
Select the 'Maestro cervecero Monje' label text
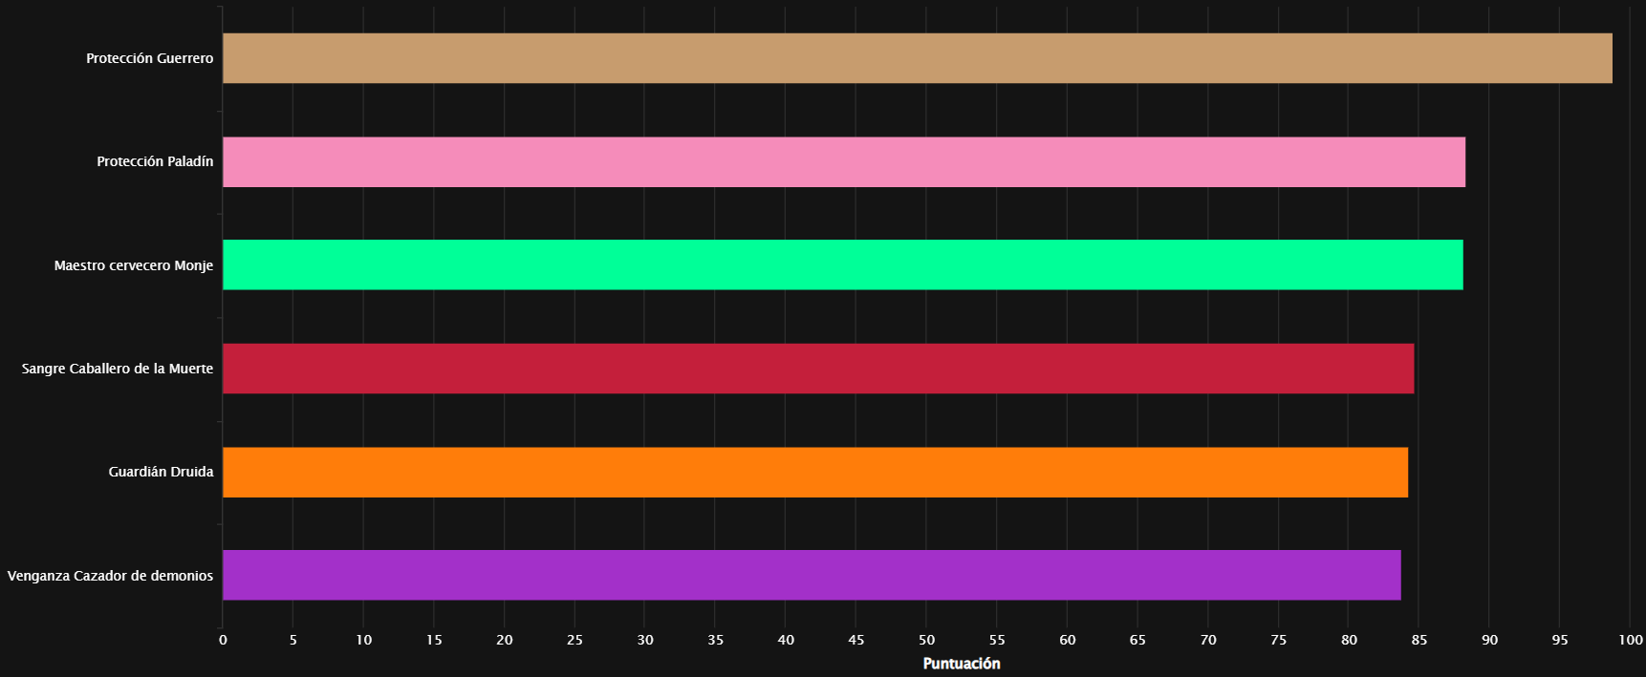click(x=134, y=265)
